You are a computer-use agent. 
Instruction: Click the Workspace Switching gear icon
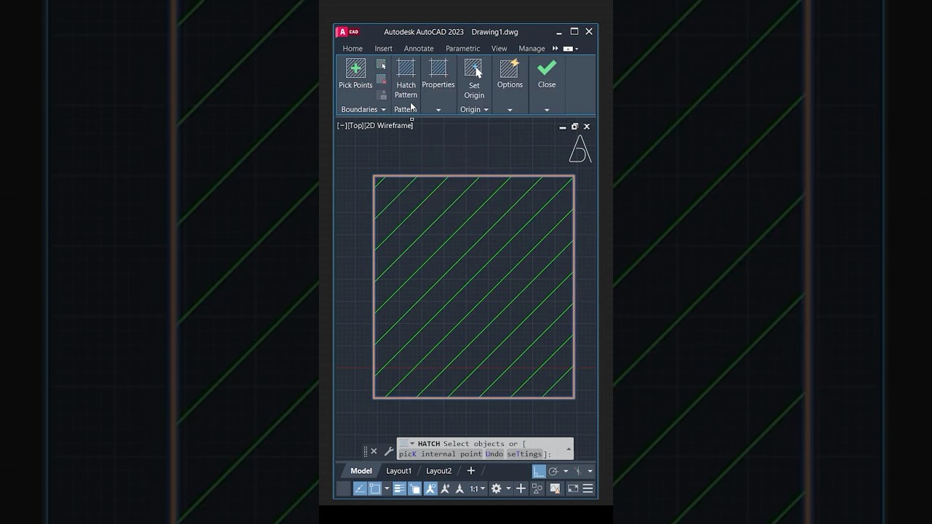[x=496, y=488]
